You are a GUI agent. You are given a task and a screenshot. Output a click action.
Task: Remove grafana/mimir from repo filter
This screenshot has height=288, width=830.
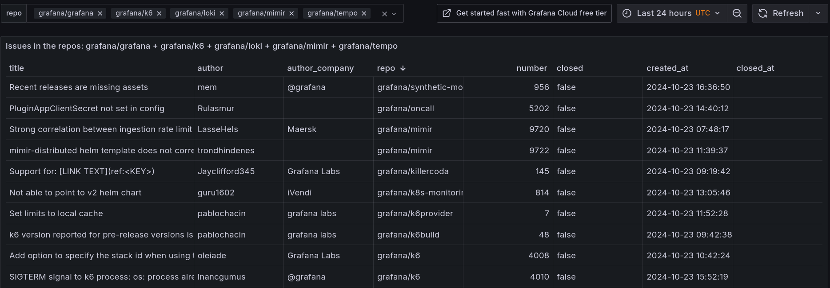291,13
